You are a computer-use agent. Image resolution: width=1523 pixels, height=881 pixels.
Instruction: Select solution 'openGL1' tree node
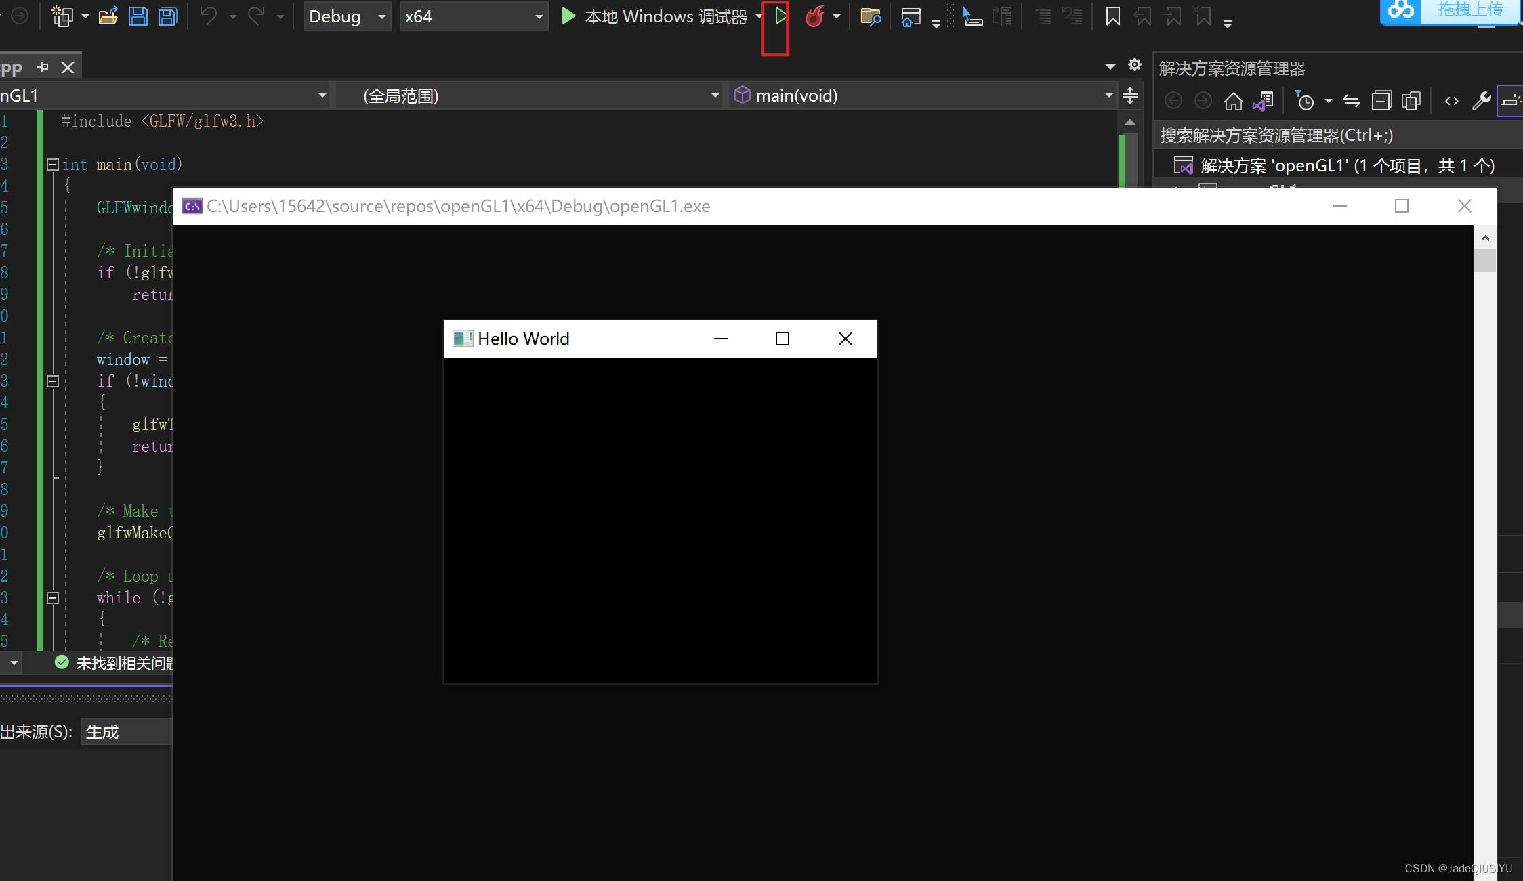point(1347,166)
